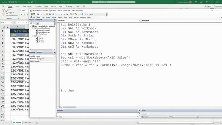
Task: Click Excel sheet horizontal scrollbar
Action: tap(176, 123)
